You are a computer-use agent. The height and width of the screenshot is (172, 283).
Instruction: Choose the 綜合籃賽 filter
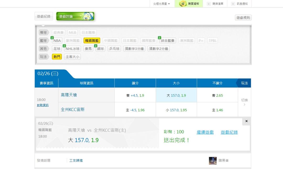(168, 41)
